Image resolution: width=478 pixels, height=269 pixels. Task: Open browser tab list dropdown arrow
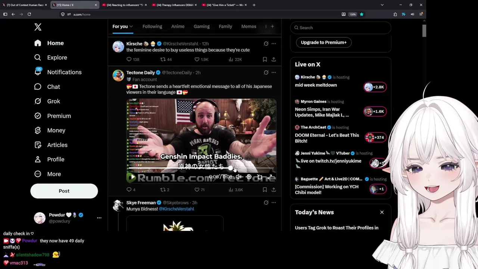[x=382, y=5]
